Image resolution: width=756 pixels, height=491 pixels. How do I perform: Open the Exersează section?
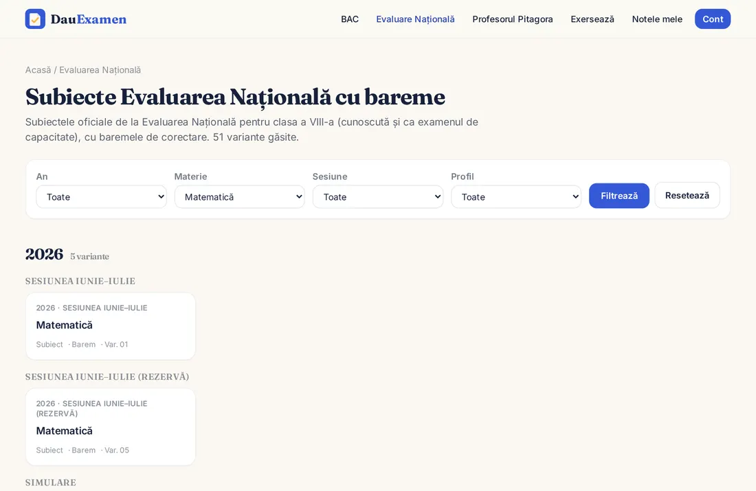tap(592, 19)
